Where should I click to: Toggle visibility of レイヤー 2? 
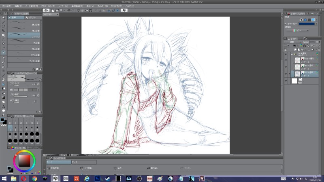coord(286,67)
